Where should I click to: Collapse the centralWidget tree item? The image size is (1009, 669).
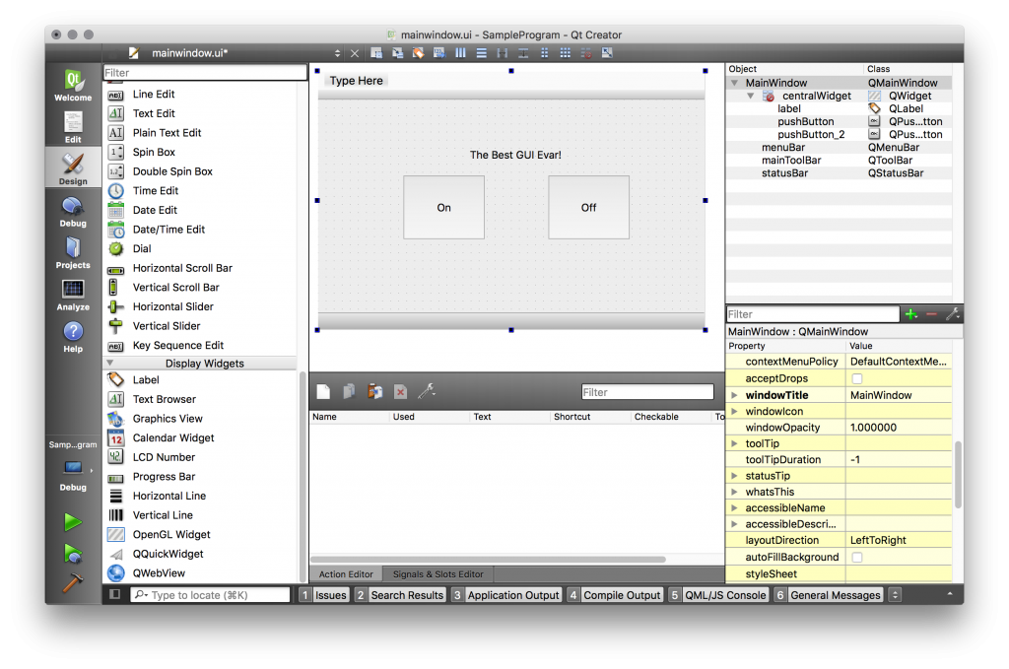[x=748, y=95]
